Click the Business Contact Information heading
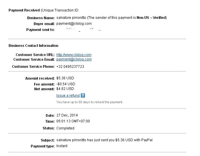Screen dimensions: 200x156 [33, 46]
